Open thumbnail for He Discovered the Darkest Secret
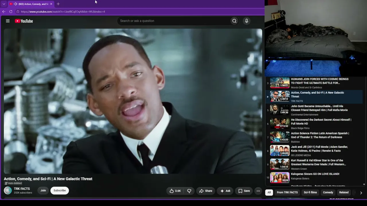The width and height of the screenshot is (367, 206). (280, 123)
